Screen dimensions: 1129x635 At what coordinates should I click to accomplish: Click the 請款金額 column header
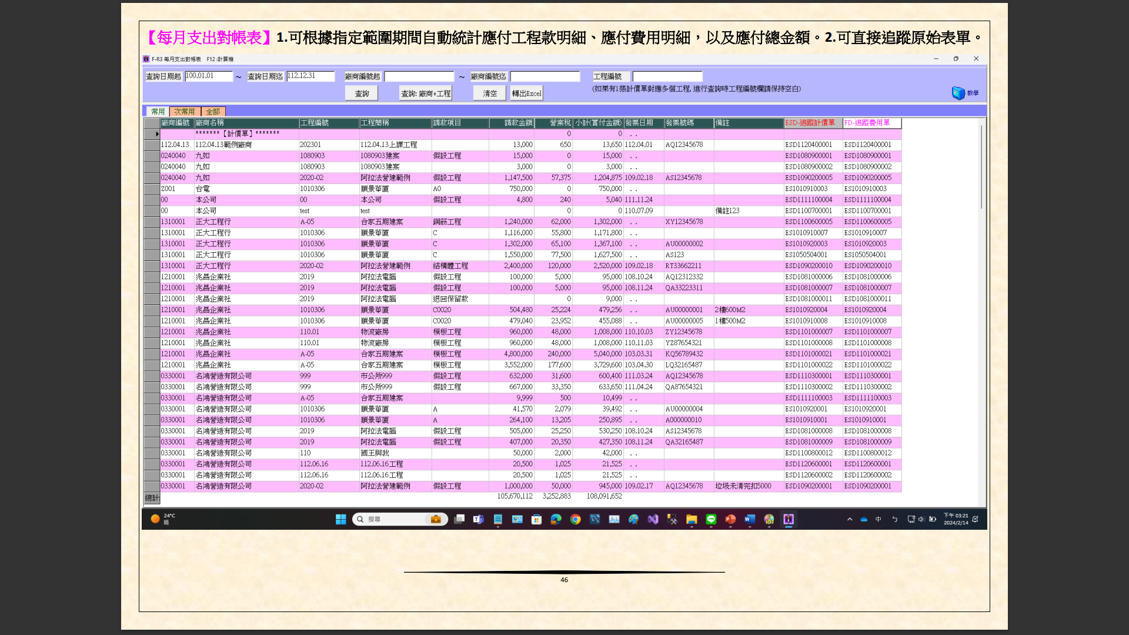pos(512,123)
